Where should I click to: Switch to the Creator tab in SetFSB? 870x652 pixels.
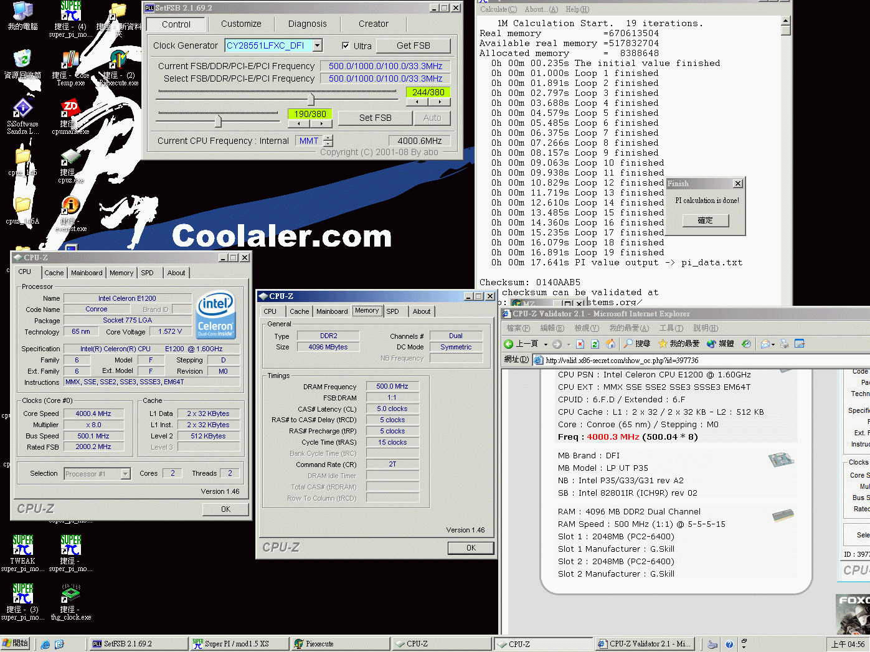click(x=374, y=24)
